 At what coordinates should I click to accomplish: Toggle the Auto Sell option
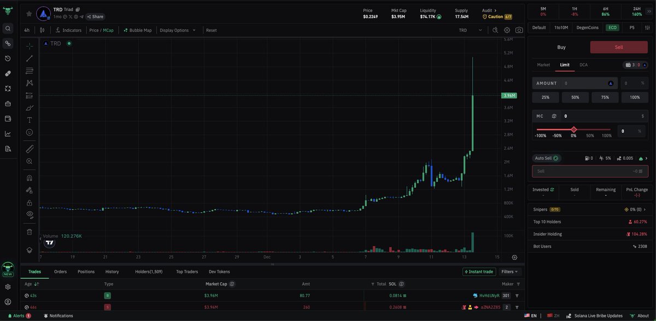click(x=546, y=158)
